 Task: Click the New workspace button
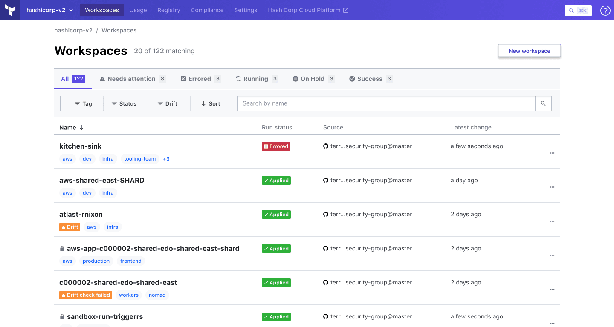tap(529, 51)
